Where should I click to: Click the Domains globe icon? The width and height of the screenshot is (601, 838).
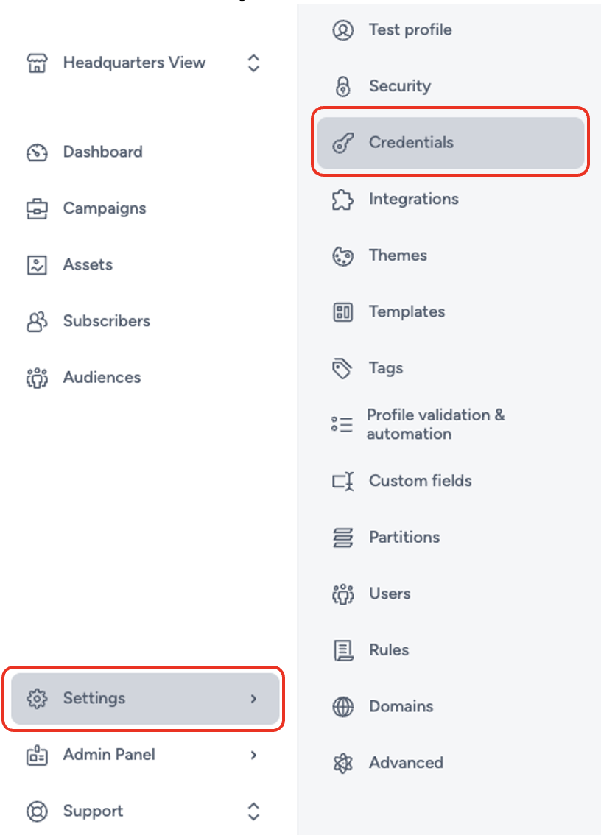(x=343, y=705)
